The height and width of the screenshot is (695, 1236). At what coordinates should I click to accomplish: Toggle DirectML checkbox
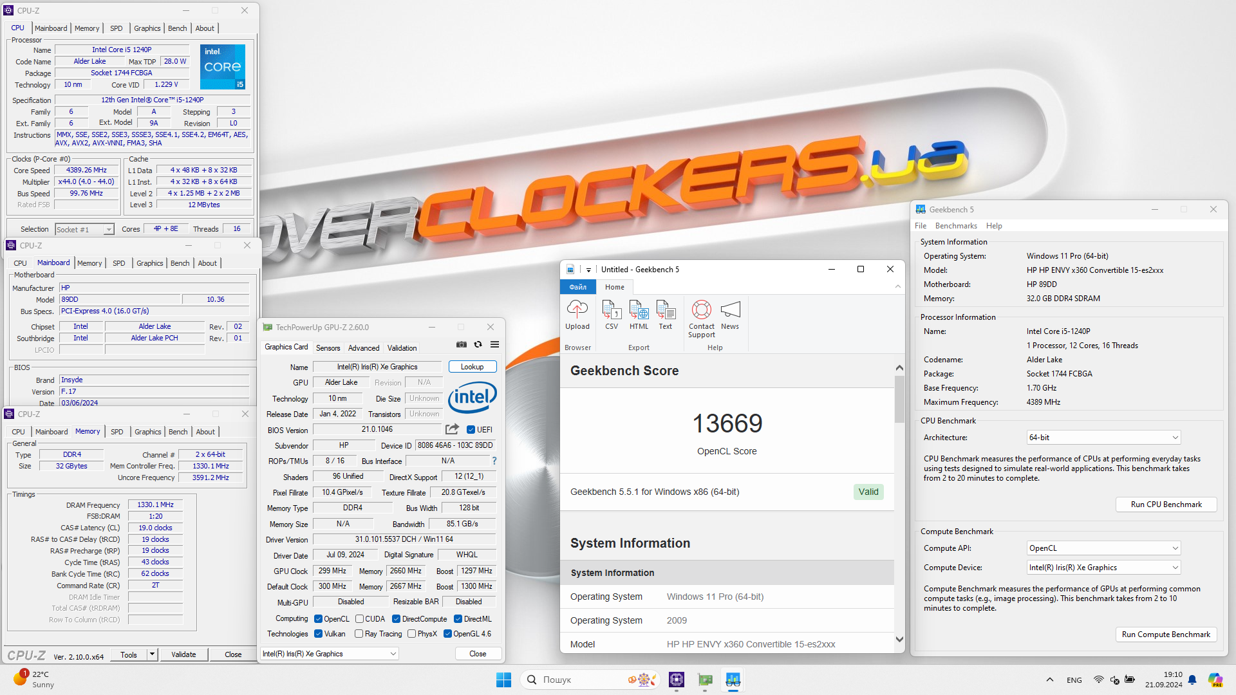coord(458,619)
